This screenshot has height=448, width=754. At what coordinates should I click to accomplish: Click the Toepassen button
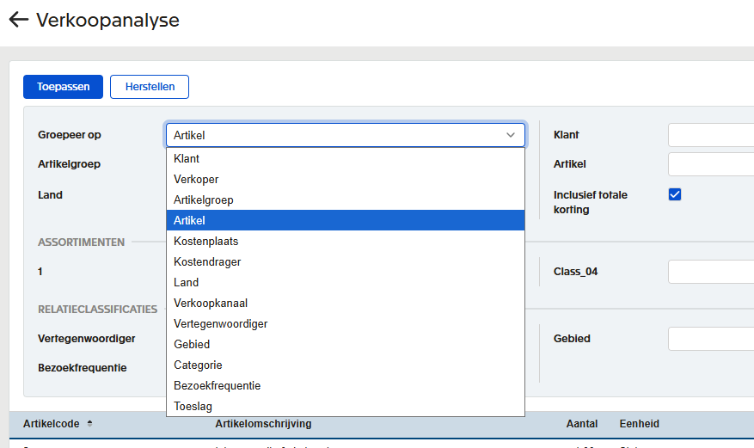point(63,87)
